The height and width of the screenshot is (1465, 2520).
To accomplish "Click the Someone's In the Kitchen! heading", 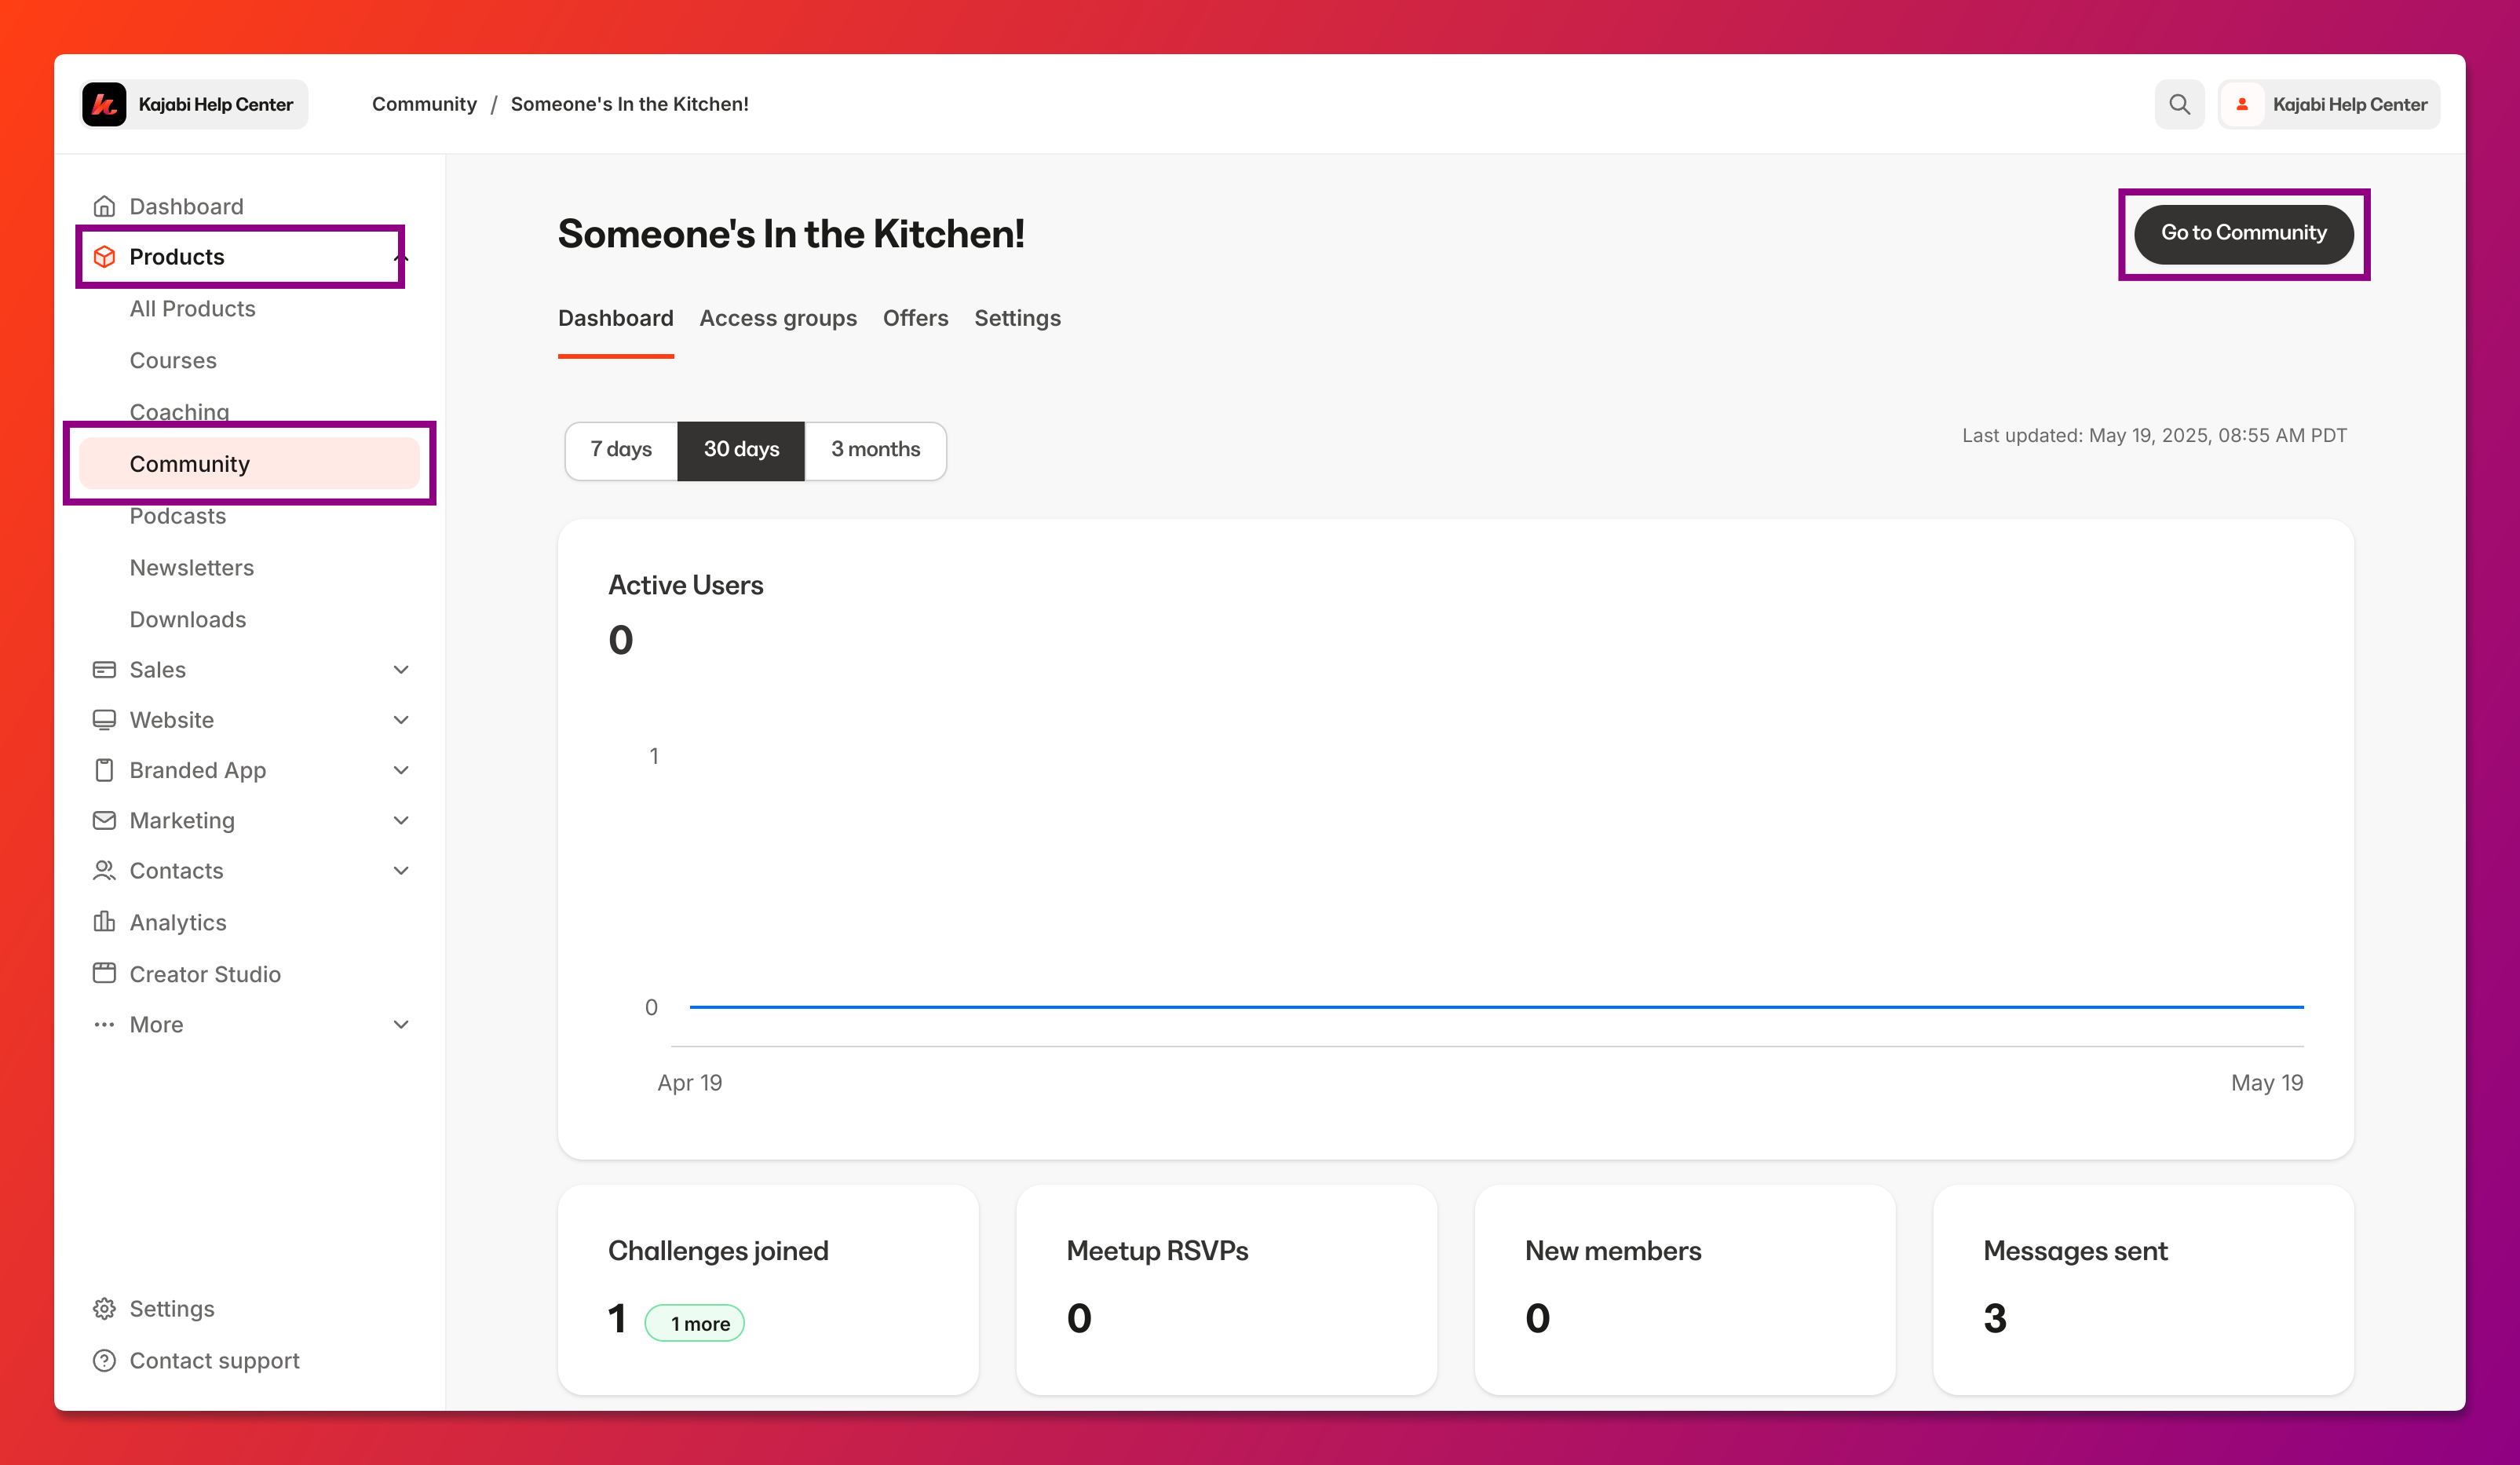I will click(791, 234).
